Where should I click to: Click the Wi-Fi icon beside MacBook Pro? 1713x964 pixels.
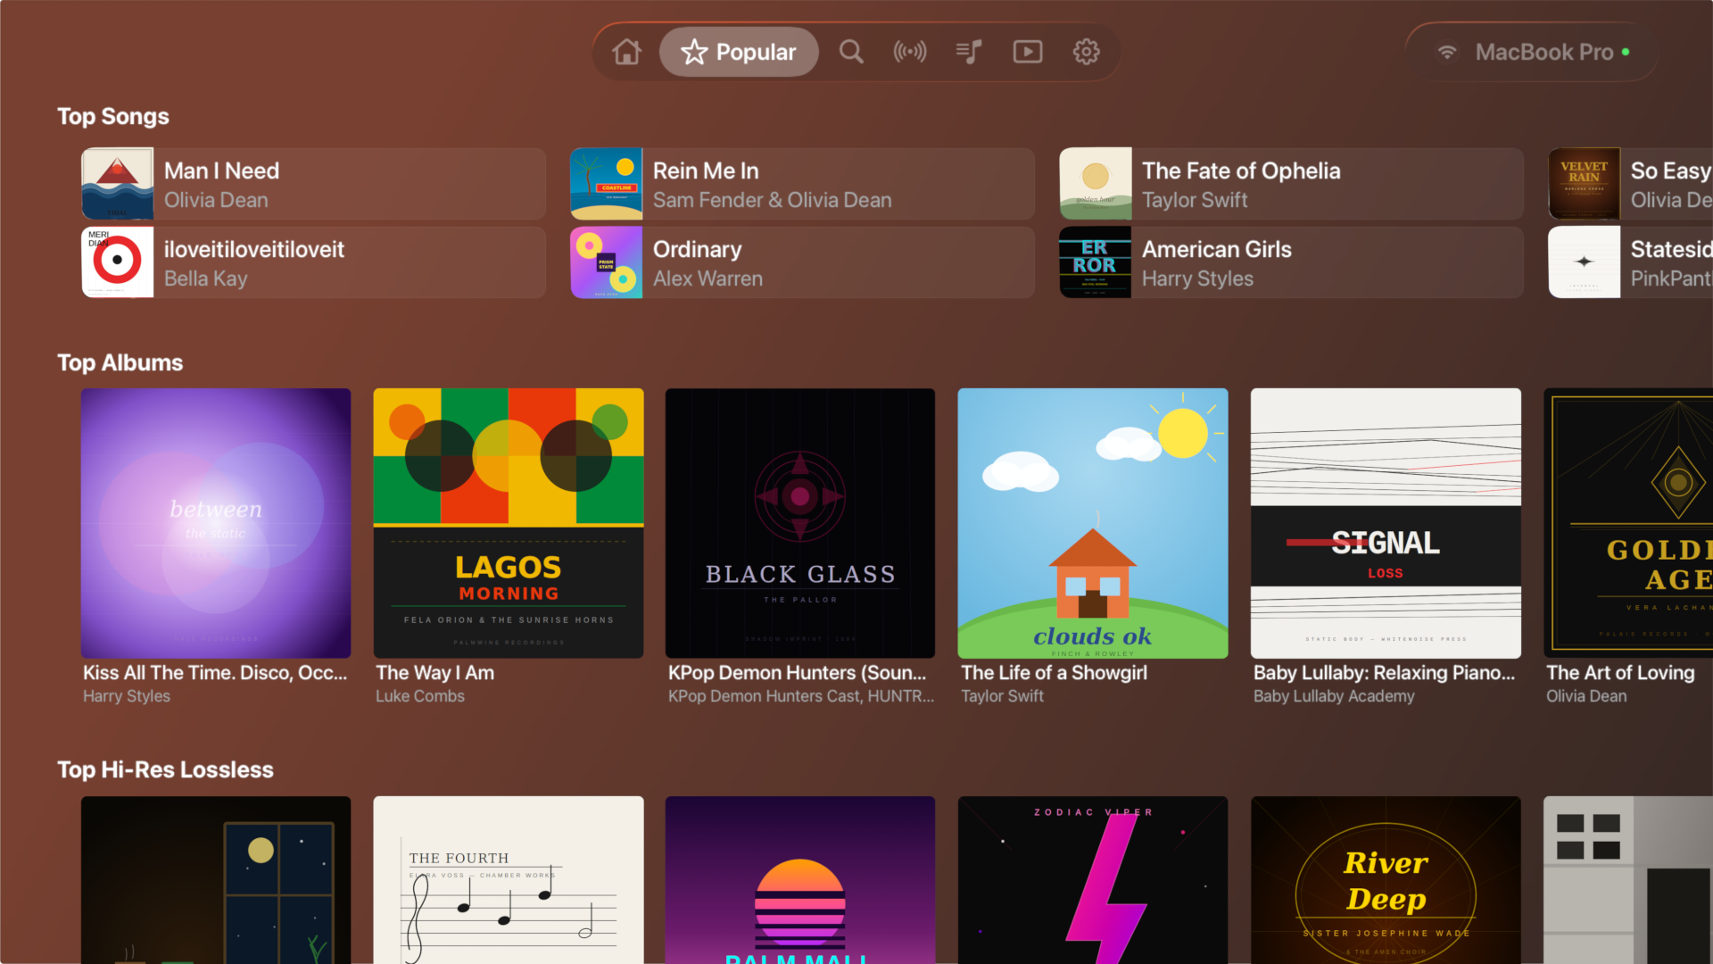pos(1447,52)
